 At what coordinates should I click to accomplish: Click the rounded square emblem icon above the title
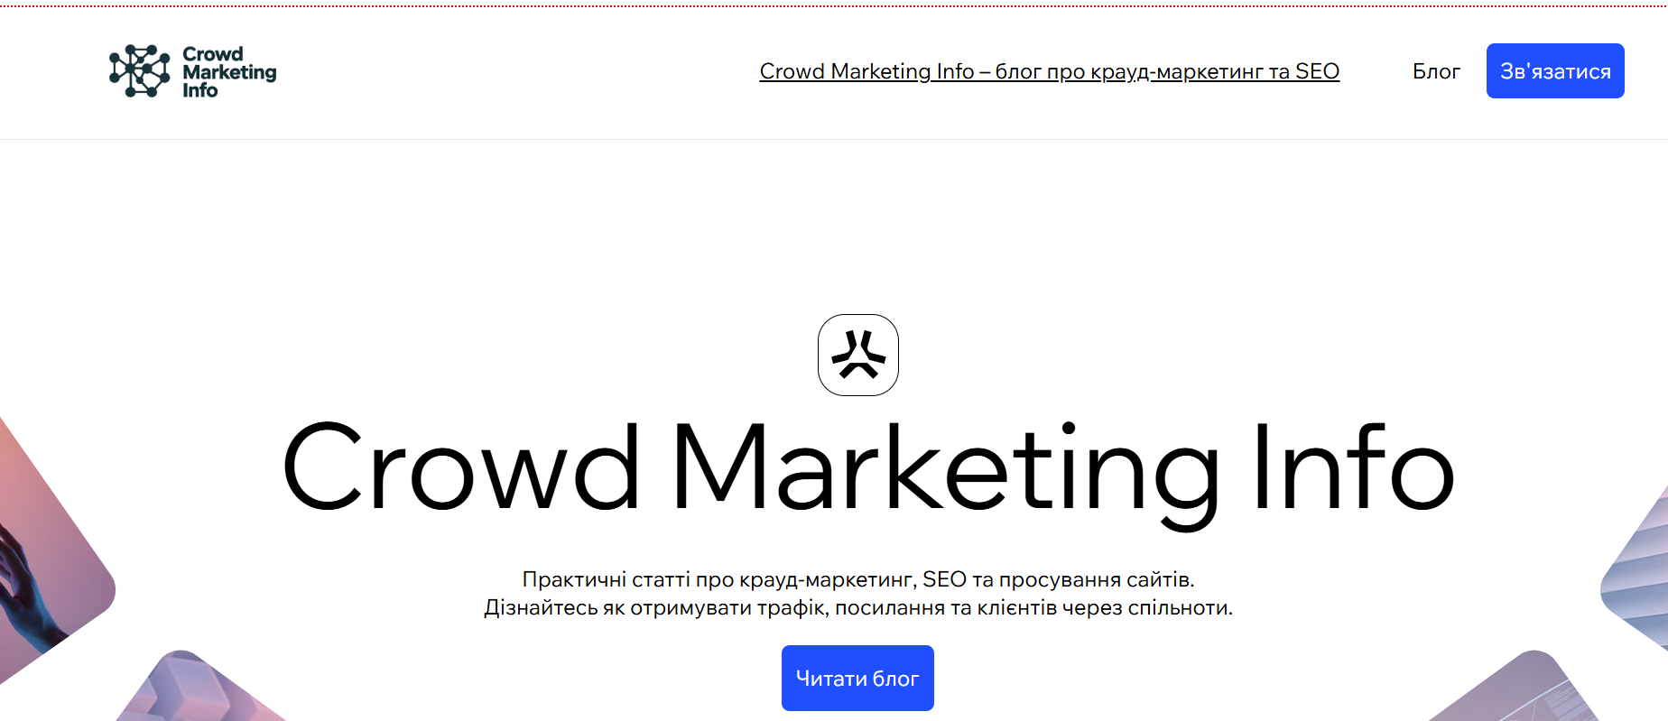coord(858,355)
